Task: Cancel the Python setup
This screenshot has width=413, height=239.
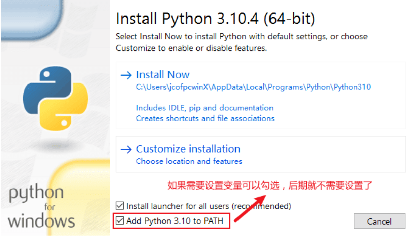Action: pyautogui.click(x=379, y=221)
